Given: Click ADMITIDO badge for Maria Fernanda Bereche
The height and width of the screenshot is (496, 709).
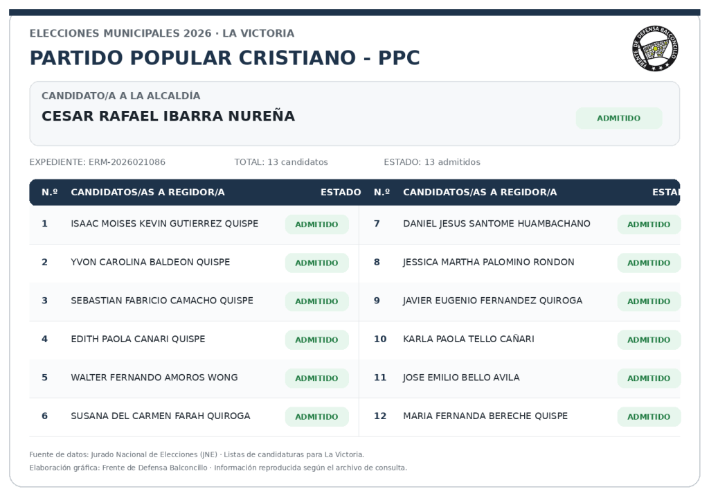Looking at the screenshot, I should point(648,417).
